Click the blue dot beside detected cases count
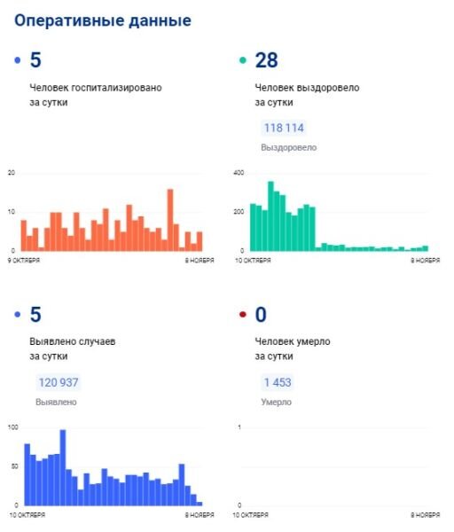 click(18, 315)
